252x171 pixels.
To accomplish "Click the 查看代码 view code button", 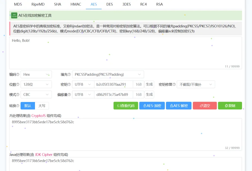I will click(x=126, y=106).
